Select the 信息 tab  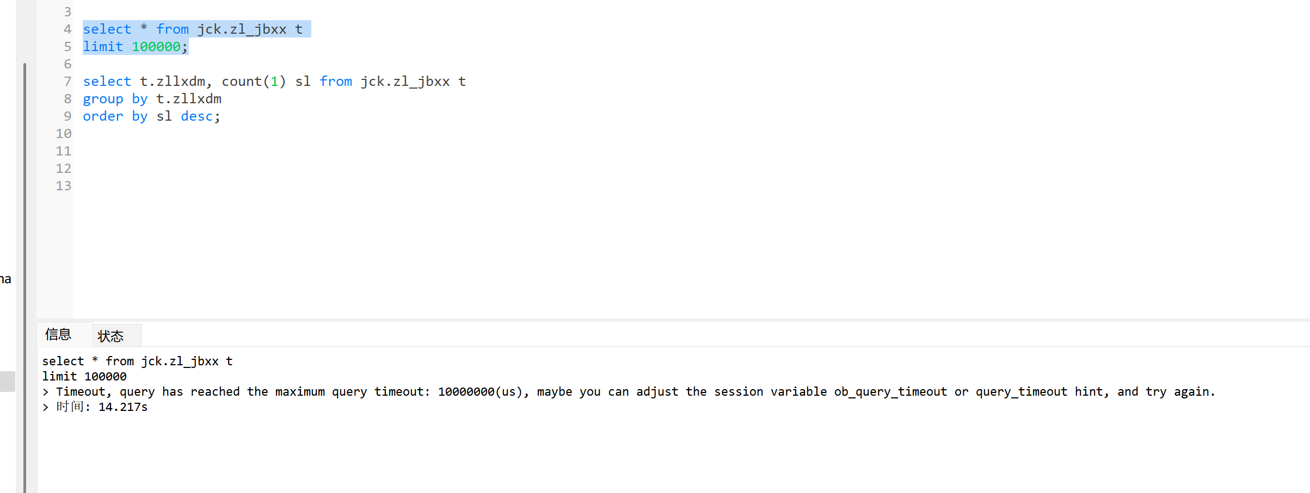[x=58, y=334]
